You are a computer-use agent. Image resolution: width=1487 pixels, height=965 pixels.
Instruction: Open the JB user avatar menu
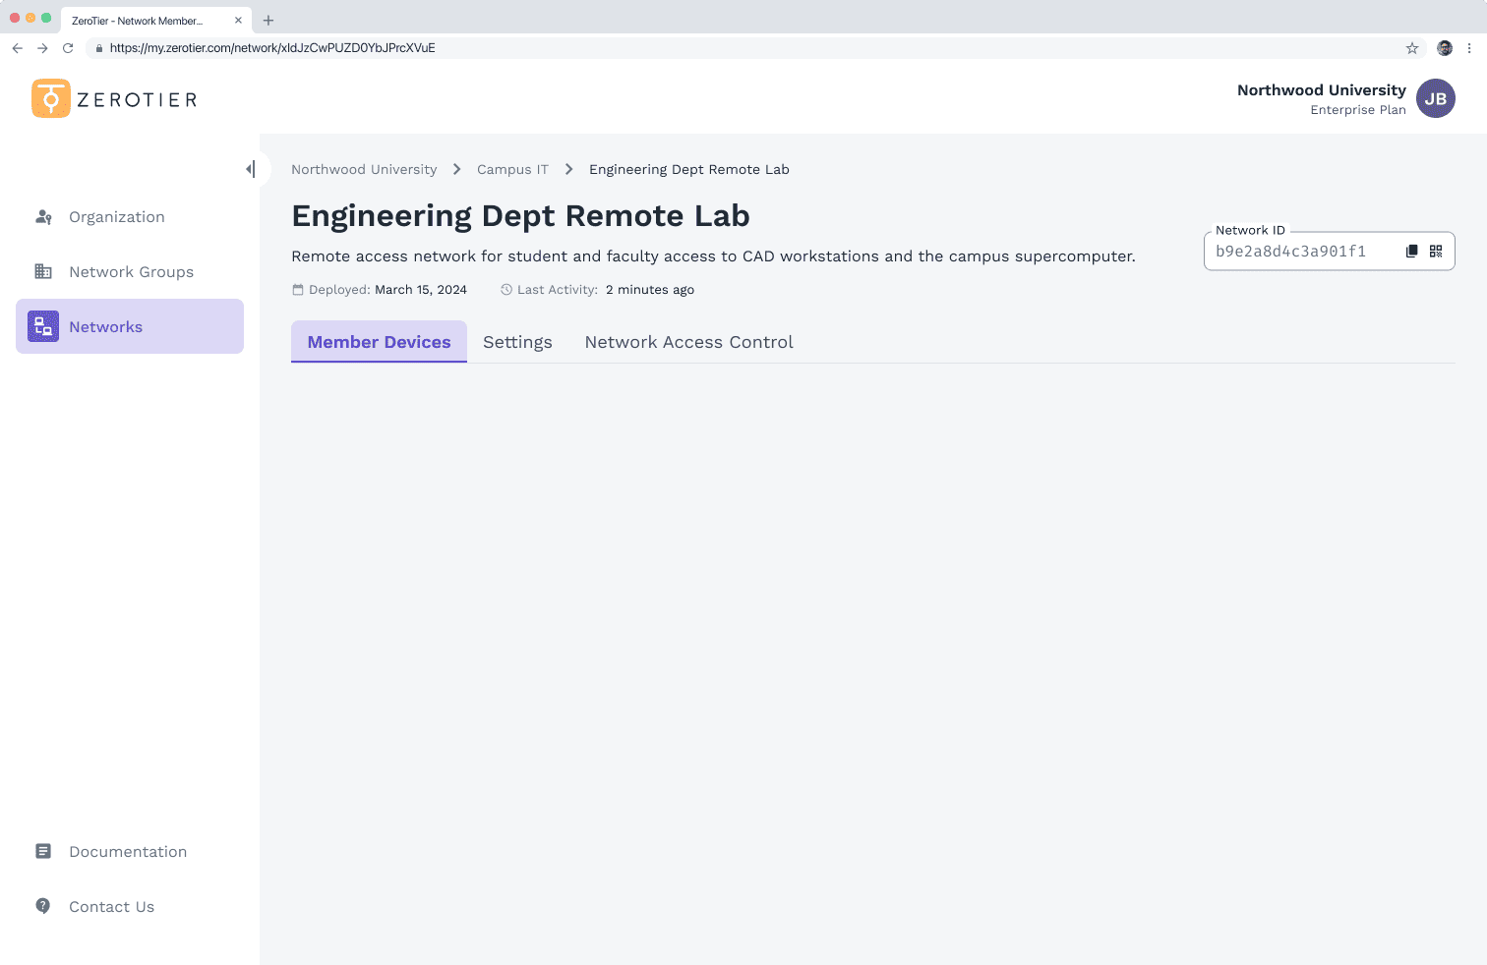click(1435, 99)
